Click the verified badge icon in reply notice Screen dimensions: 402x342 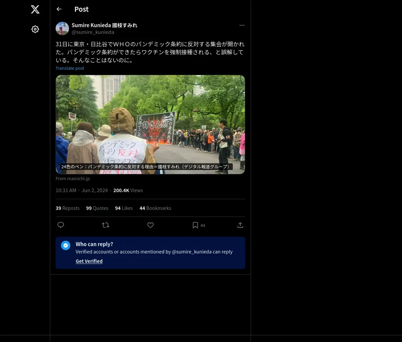66,245
